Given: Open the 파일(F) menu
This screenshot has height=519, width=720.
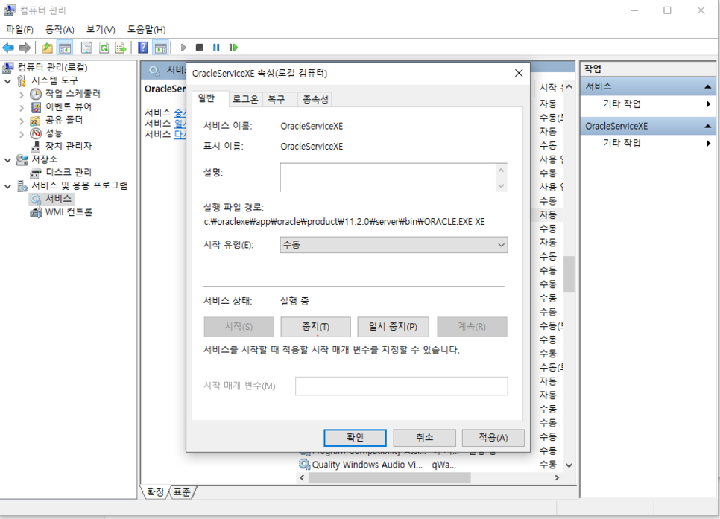Looking at the screenshot, I should 19,30.
